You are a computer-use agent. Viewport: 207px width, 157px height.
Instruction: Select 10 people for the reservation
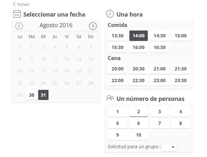[138, 135]
